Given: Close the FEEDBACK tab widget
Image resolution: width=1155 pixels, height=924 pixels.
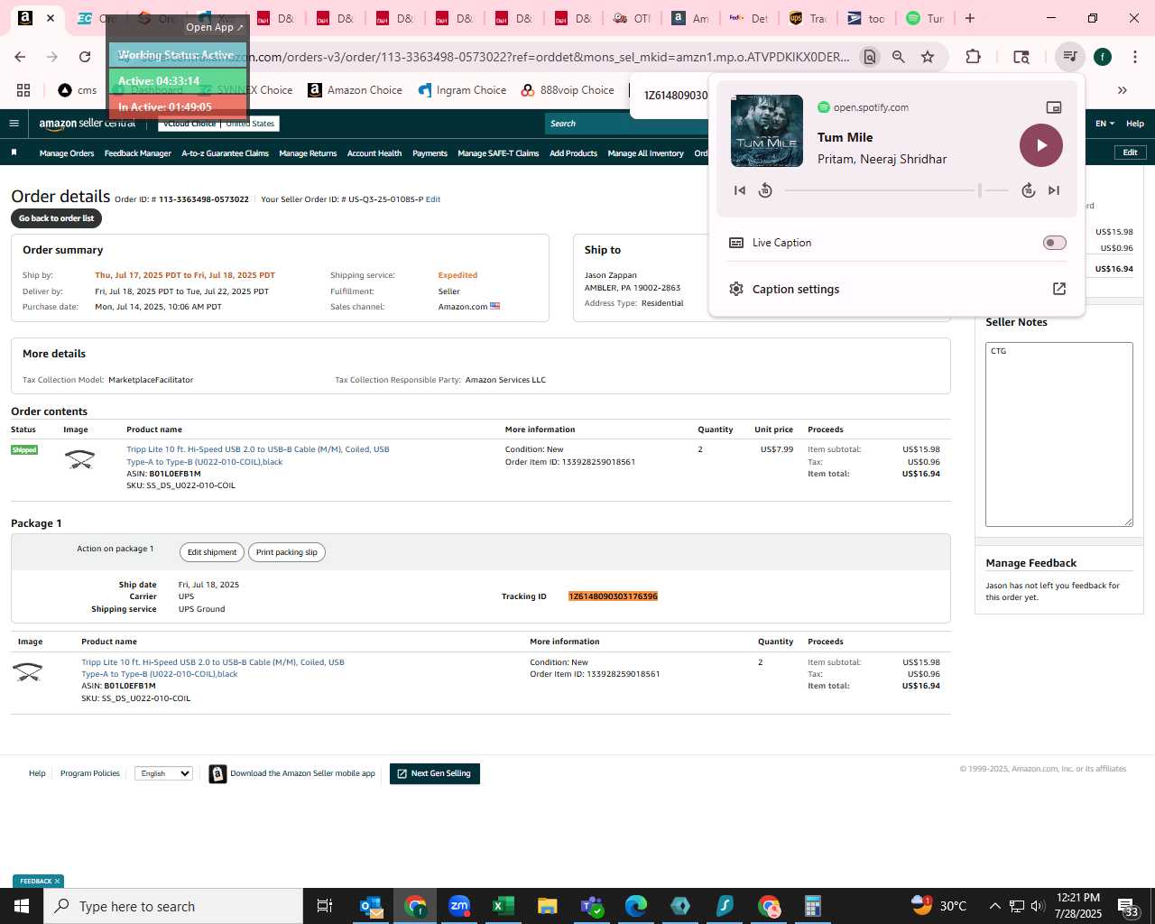Looking at the screenshot, I should [57, 882].
